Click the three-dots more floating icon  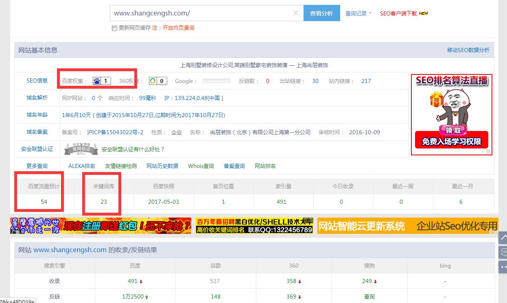pos(503,267)
